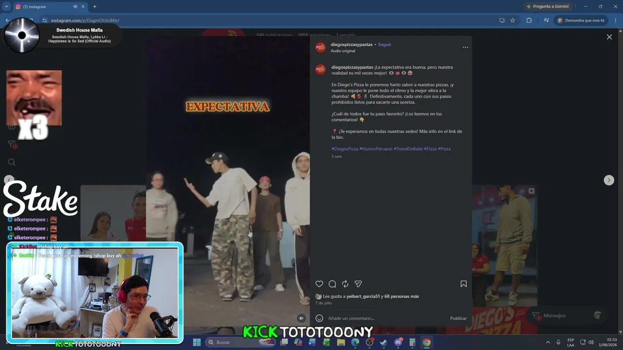Click the taskbar Buscar search box

(241, 342)
